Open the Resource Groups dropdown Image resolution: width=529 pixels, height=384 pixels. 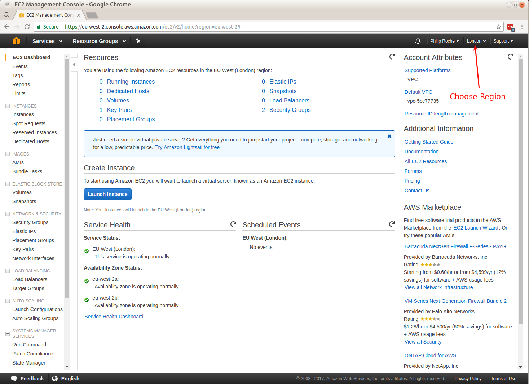pyautogui.click(x=99, y=41)
